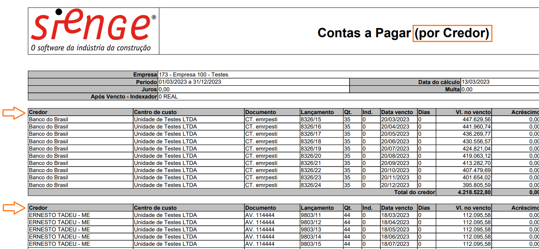Image resolution: width=539 pixels, height=249 pixels.
Task: Click lançamento 8326/15
Action: pos(311,119)
